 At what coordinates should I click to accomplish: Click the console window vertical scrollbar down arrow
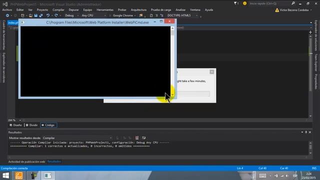172,94
